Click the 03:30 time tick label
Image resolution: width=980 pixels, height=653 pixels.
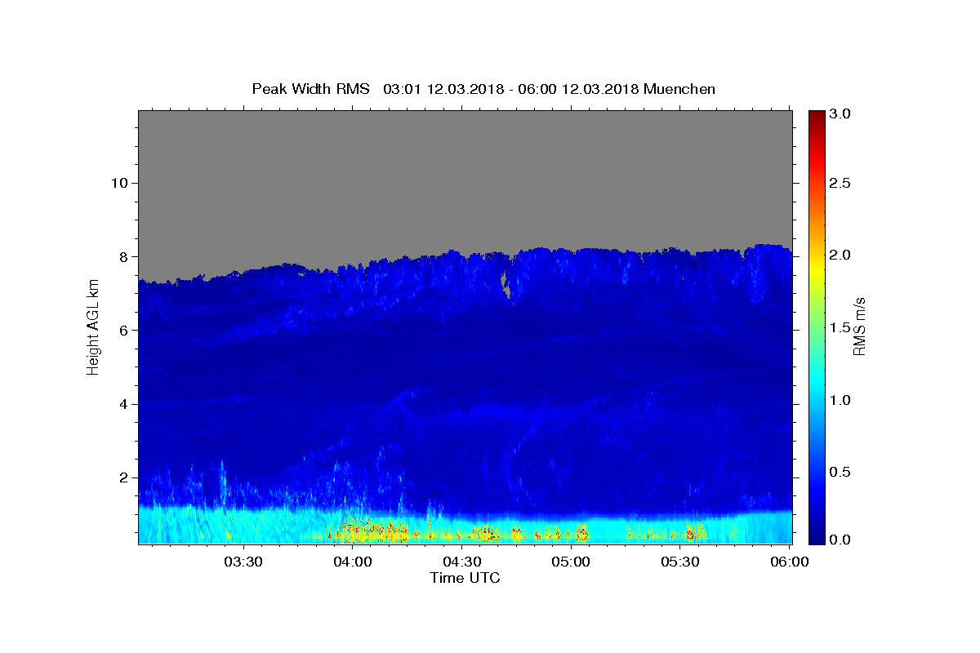click(243, 562)
